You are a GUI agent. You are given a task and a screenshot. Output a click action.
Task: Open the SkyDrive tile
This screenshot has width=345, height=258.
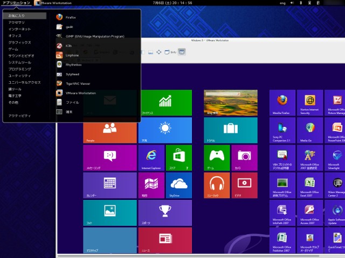coord(179,185)
